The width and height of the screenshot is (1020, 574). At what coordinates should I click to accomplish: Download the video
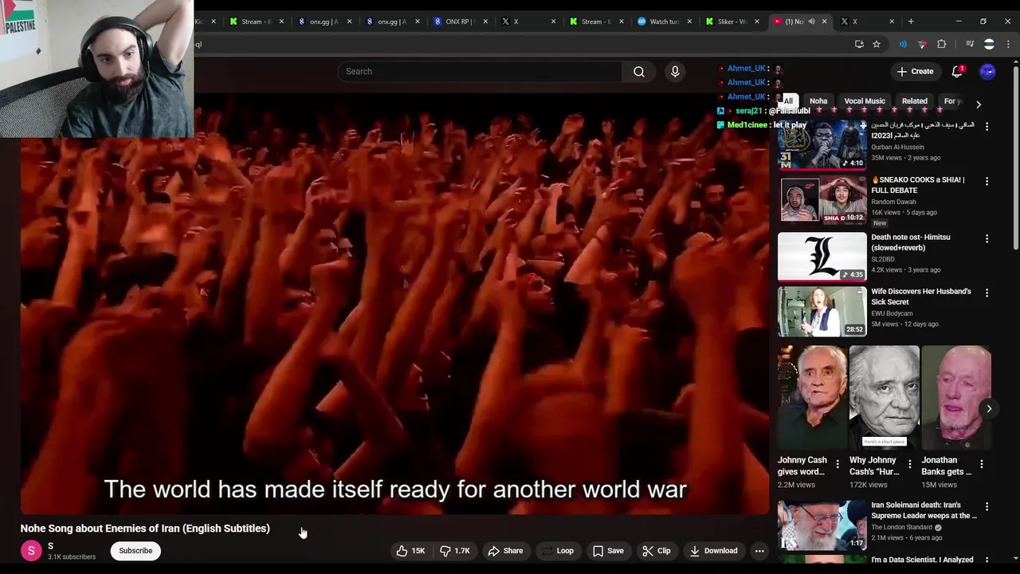(714, 551)
